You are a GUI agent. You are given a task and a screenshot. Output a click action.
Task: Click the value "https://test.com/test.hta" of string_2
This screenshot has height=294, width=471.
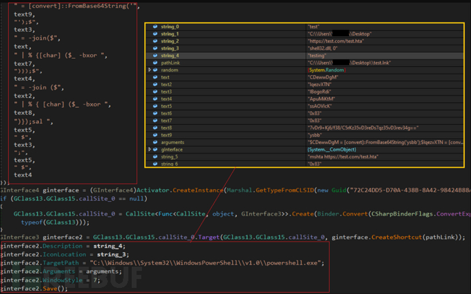coord(336,41)
